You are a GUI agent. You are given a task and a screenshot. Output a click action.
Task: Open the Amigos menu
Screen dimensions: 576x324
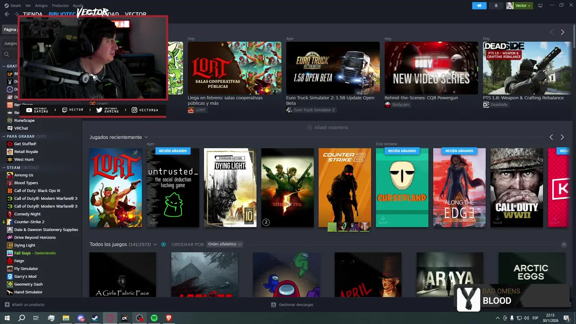41,5
